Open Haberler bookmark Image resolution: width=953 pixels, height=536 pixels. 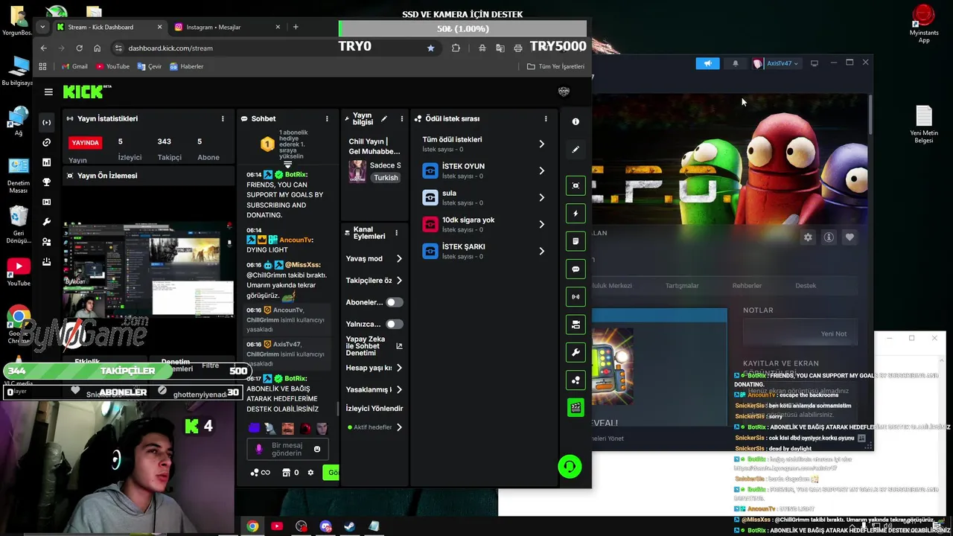(187, 66)
